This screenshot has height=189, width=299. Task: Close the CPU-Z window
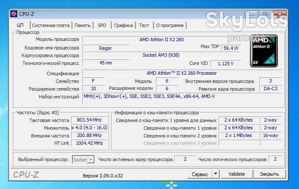[x=280, y=14]
